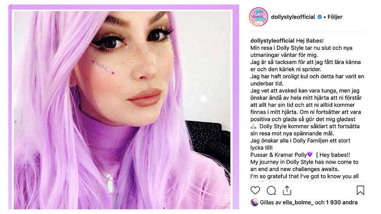Click the Hej Babes! caption text
381x214 pixels.
(x=310, y=41)
